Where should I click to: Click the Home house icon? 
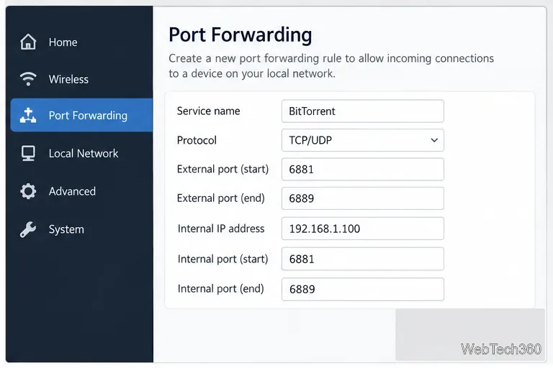pos(28,42)
